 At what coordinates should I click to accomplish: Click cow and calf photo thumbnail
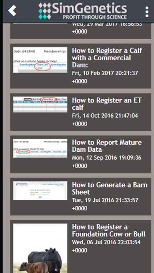point(40,248)
